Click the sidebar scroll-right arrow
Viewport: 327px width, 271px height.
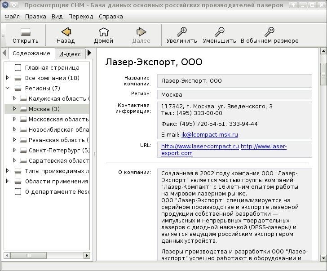(87, 255)
